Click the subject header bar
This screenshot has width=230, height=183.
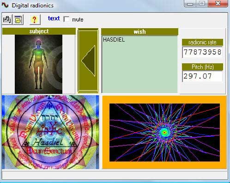pos(39,31)
